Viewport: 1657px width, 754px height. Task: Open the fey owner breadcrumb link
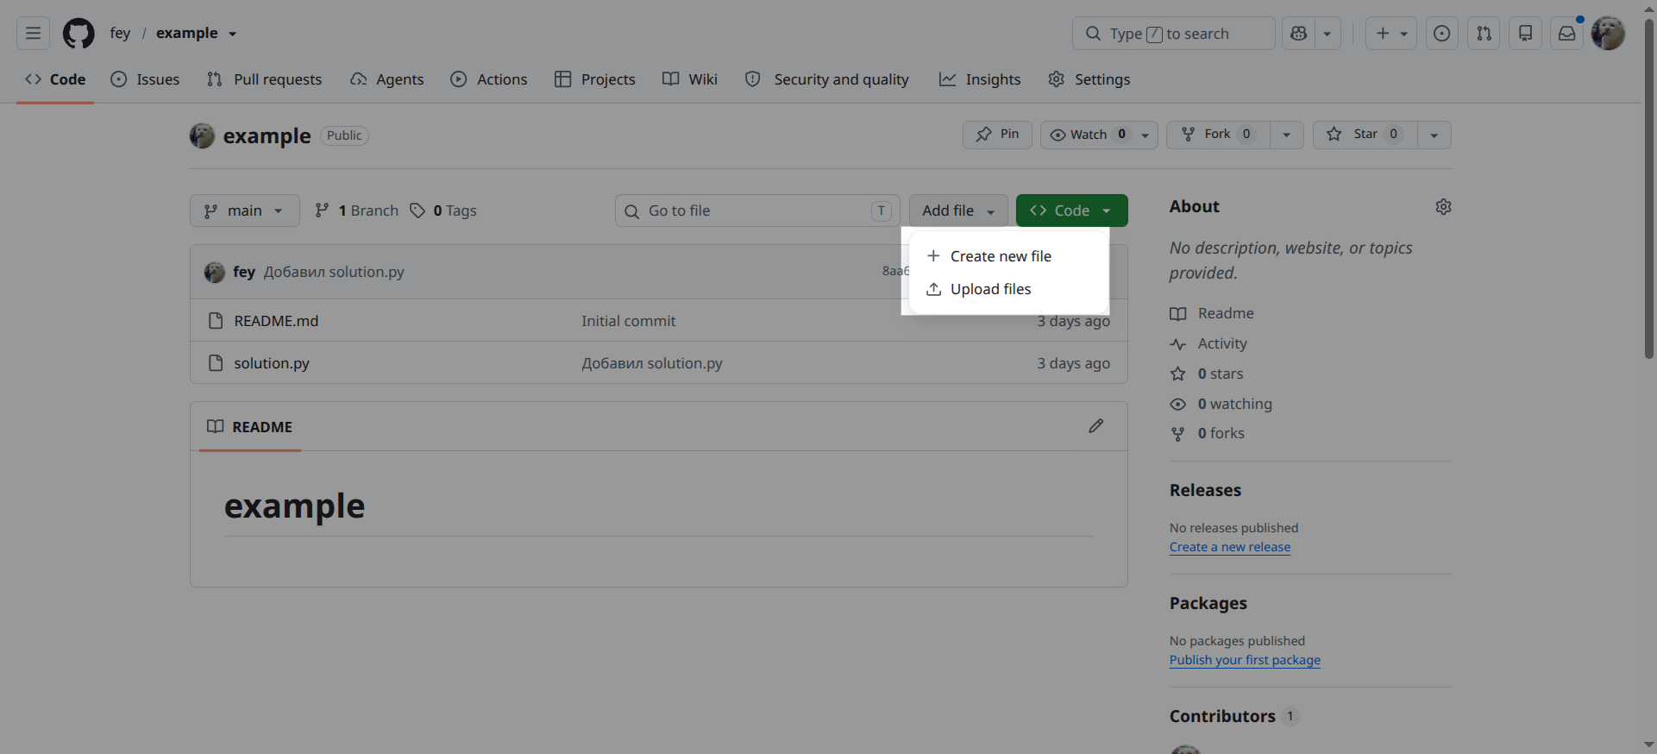(x=120, y=33)
